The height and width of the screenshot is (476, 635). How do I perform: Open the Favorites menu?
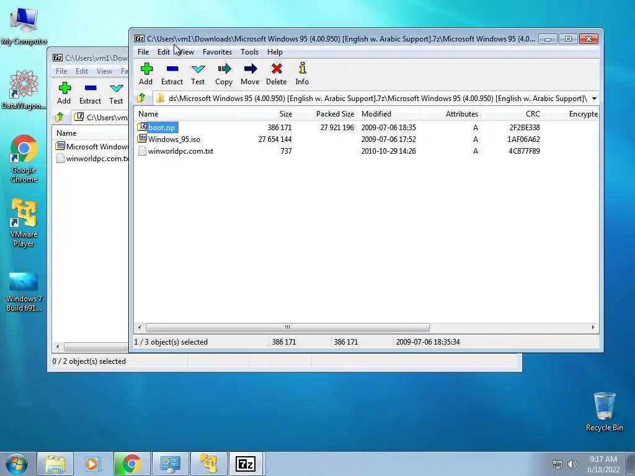point(217,52)
